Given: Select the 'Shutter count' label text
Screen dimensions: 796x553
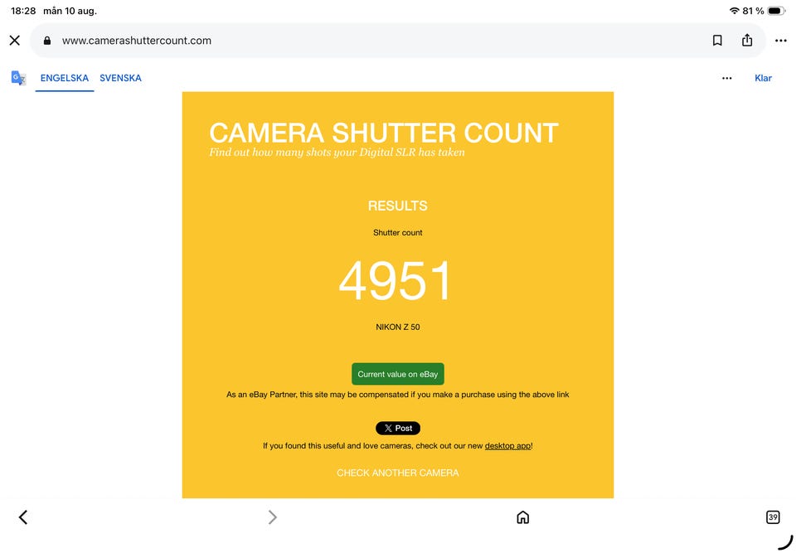Looking at the screenshot, I should tap(397, 233).
